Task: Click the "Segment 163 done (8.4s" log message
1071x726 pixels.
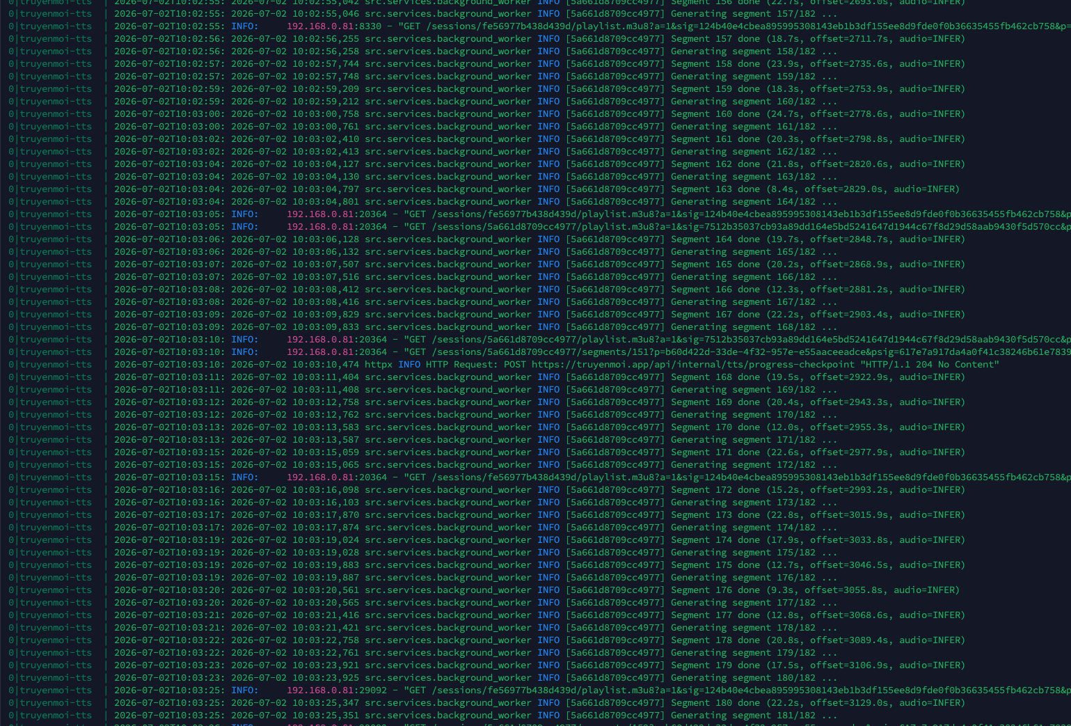Action: coord(732,189)
